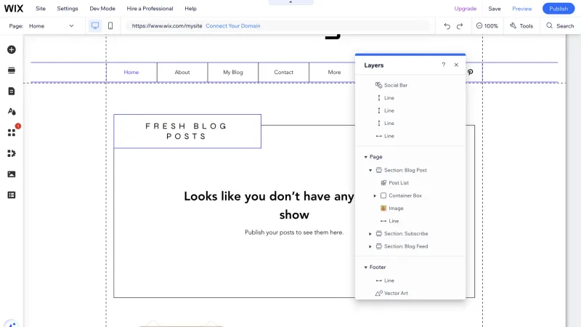Open Layers panel help question mark
The width and height of the screenshot is (581, 327).
click(444, 65)
